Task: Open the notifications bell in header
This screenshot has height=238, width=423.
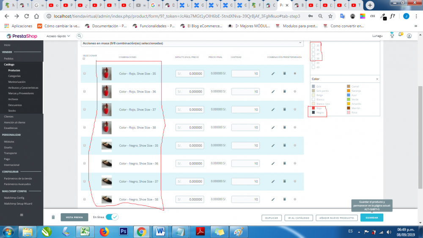Action: tap(401, 35)
